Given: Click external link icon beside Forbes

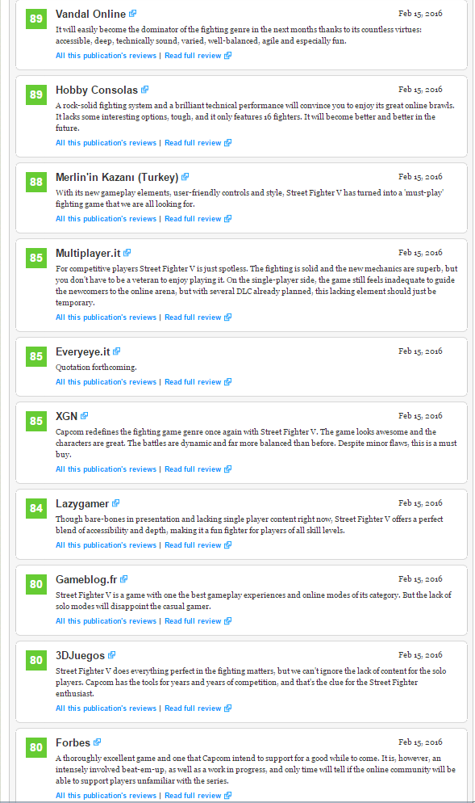Looking at the screenshot, I should click(x=97, y=742).
